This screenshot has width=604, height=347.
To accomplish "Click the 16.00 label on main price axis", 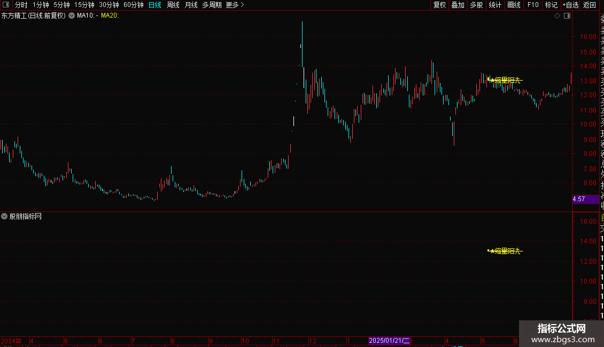I will point(588,37).
